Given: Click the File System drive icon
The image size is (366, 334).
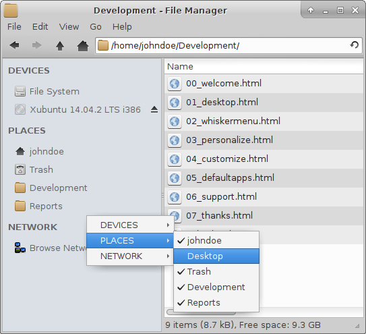Looking at the screenshot, I should point(20,91).
